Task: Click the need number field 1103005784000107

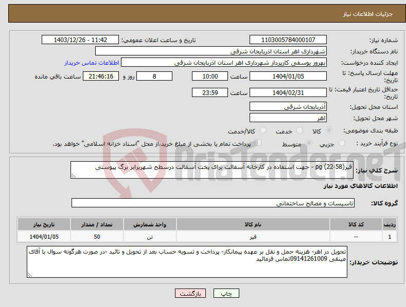Action: tap(288, 40)
